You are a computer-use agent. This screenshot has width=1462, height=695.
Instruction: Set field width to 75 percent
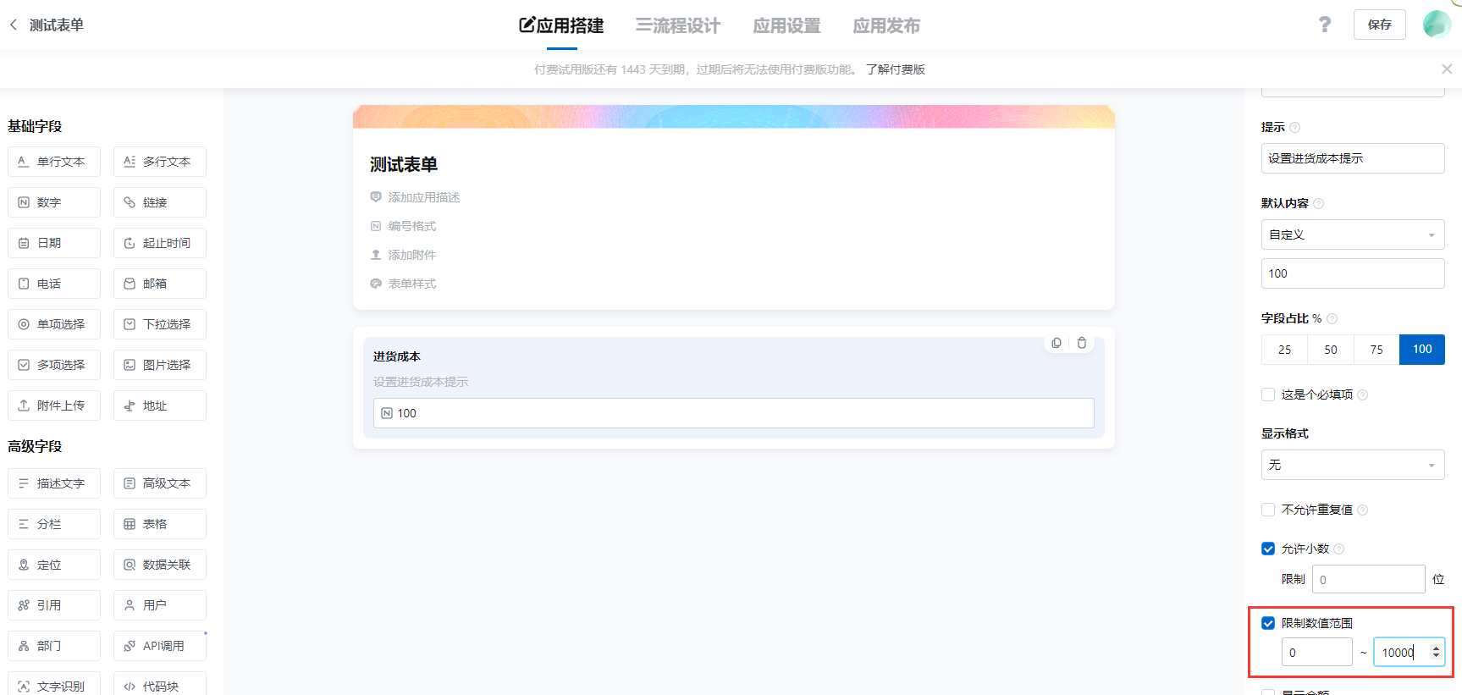tap(1376, 350)
